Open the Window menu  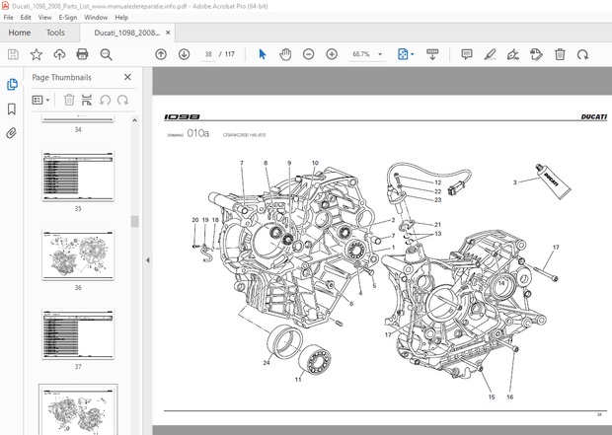click(96, 17)
